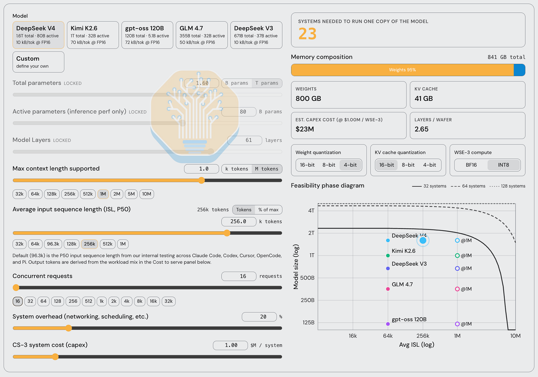Set max context preset to 10M
The image size is (538, 377).
[x=147, y=194]
